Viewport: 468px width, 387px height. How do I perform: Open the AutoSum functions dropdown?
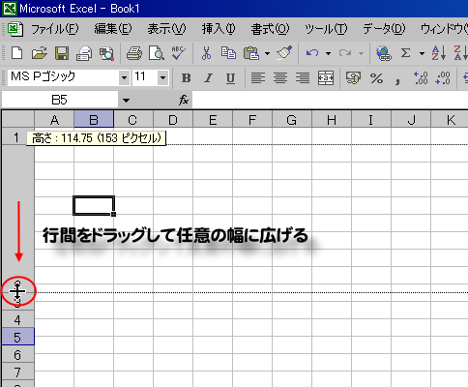coord(422,53)
